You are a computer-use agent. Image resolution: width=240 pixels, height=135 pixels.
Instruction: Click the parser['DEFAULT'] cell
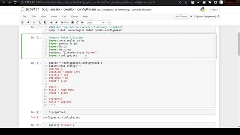click(x=129, y=125)
